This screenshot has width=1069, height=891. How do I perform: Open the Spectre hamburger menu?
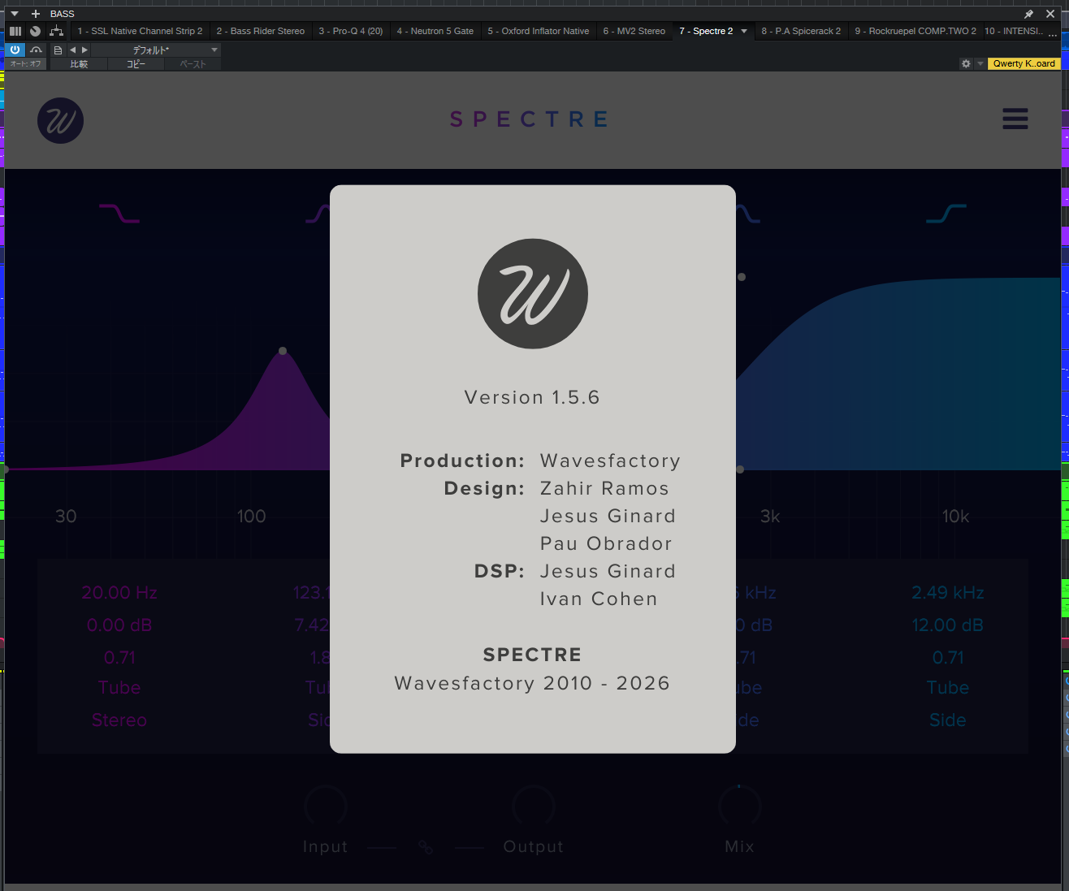(x=1015, y=119)
